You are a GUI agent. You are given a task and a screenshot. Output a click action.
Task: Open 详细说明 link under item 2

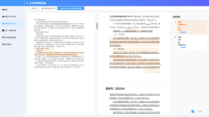click(x=183, y=47)
